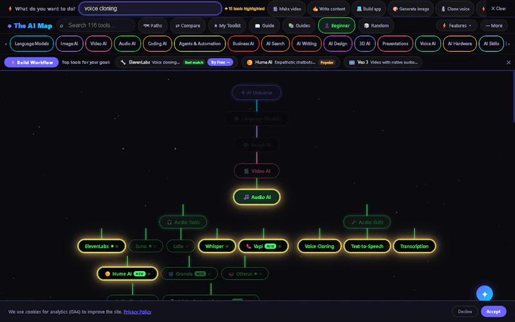Click the microphone icon on Audio Skills
Screen dimensions: 515x322
point(353,222)
